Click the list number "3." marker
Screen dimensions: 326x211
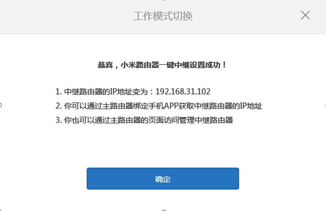click(59, 120)
